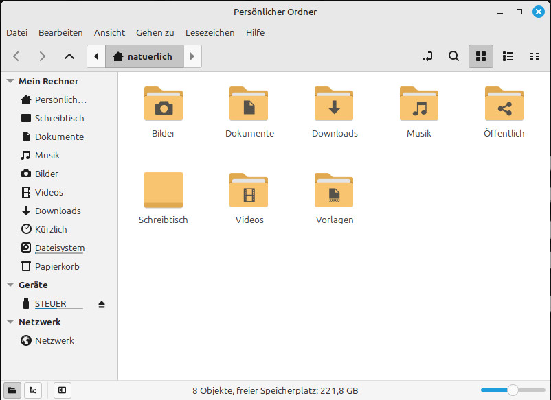Screen dimensions: 551x400
Task: Toggle the location entry icon
Action: 427,56
